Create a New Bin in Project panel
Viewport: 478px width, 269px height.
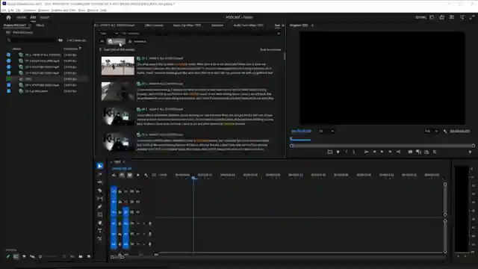tap(81, 257)
